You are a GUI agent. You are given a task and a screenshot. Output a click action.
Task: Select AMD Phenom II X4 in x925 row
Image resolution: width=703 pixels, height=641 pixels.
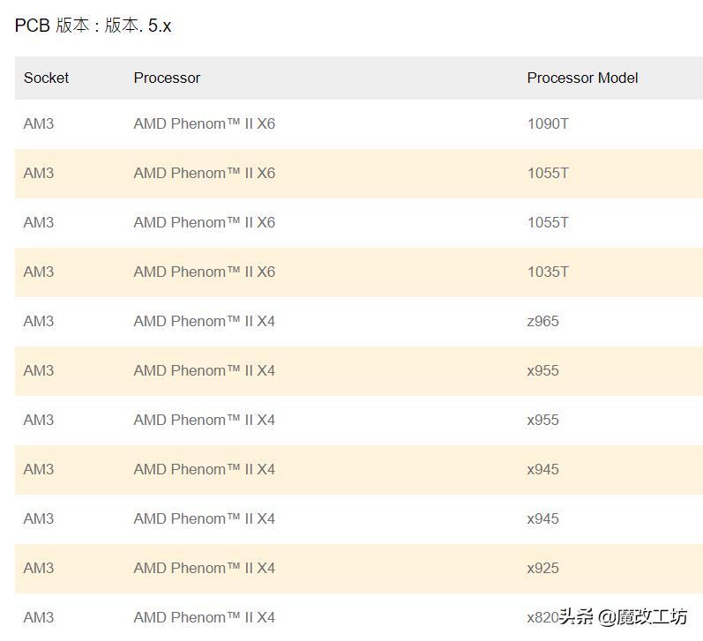tap(205, 568)
